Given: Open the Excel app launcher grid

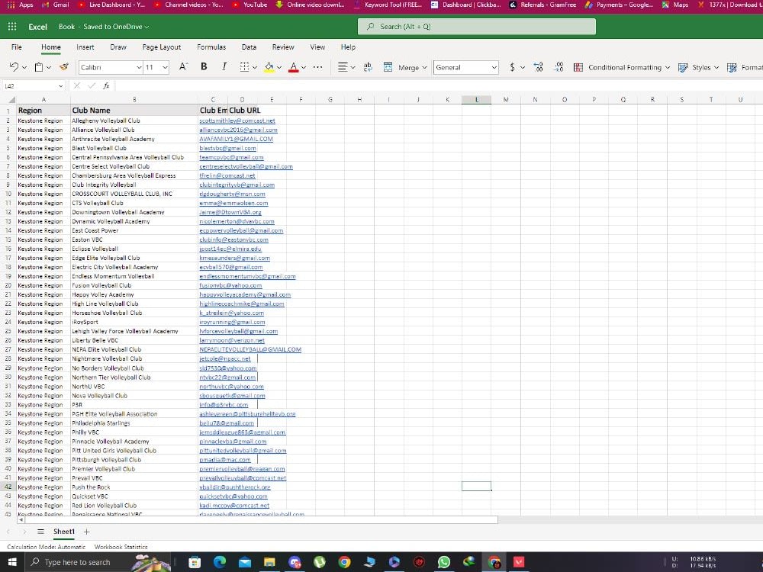Looking at the screenshot, I should tap(12, 27).
